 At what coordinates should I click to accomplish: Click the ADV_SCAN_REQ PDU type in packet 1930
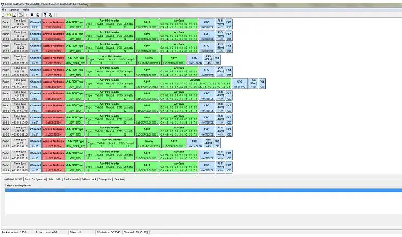(x=76, y=59)
